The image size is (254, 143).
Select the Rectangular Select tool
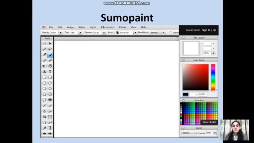pyautogui.click(x=44, y=43)
